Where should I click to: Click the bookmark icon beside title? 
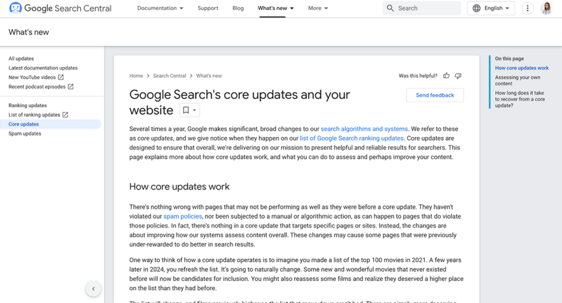point(186,110)
